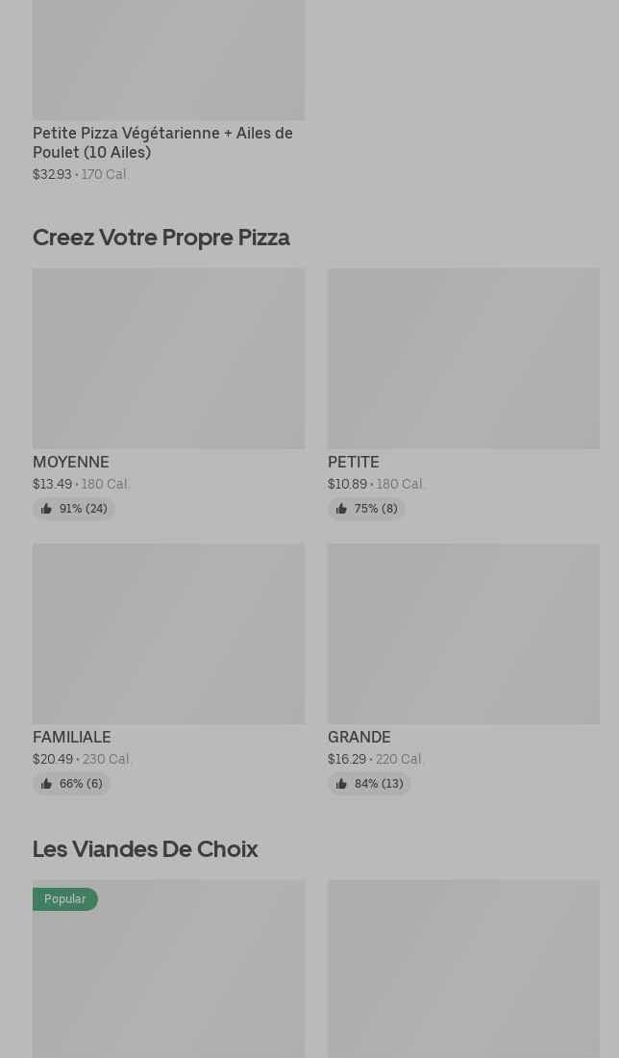Screen dimensions: 619x1058
Task: Open the GRANDE pizza image
Action: pos(463,634)
